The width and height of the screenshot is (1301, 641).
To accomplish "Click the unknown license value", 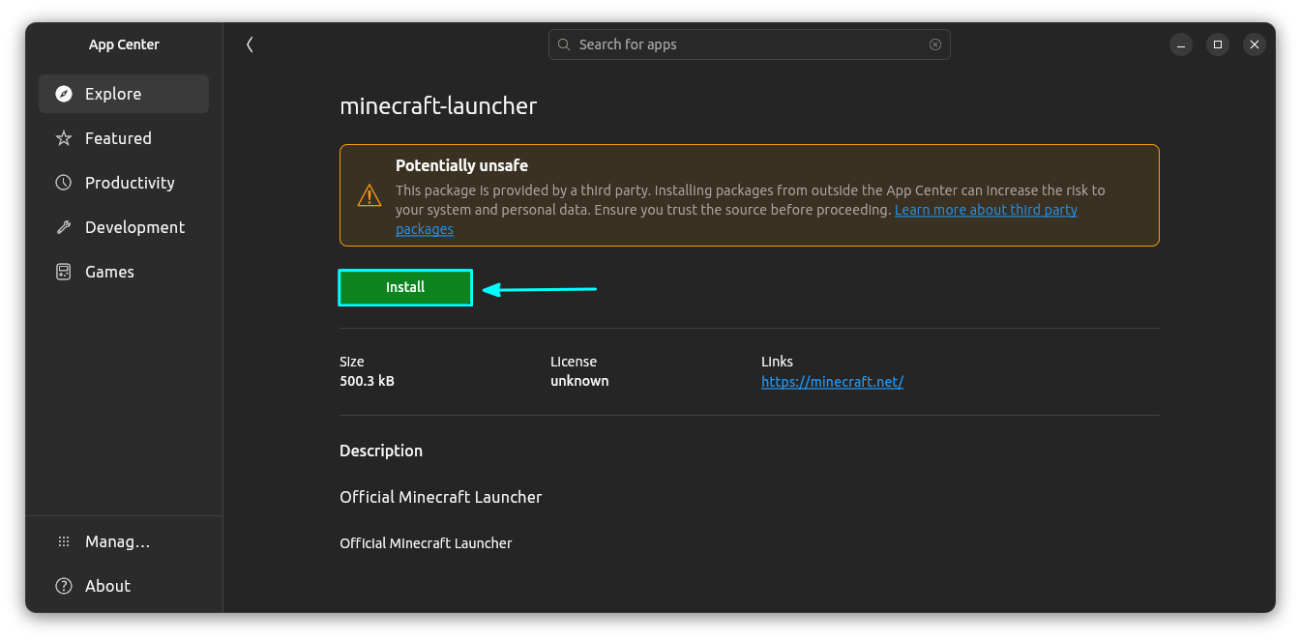I will 579,381.
